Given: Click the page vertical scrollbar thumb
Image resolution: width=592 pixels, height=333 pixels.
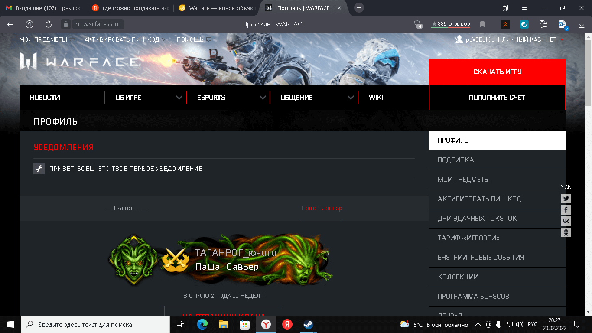Looking at the screenshot, I should (588, 73).
